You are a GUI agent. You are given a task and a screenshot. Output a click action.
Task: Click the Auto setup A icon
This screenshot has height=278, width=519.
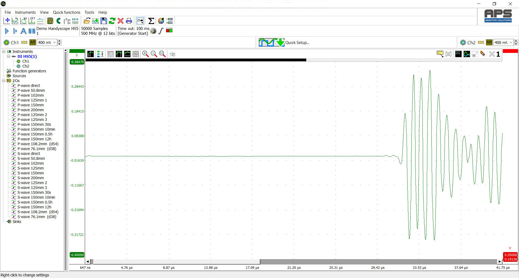pos(24,31)
